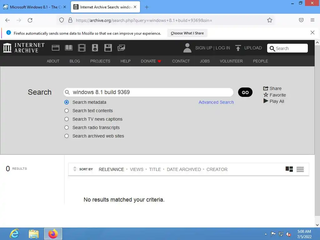Viewport: 320px width, 240px height.
Task: Open PEOPLE in the navigation bar
Action: (260, 61)
